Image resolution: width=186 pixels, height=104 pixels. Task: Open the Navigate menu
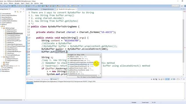tap(17, 3)
